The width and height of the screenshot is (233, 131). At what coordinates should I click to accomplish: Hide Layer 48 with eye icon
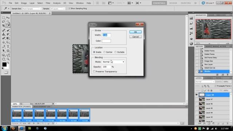pyautogui.click(x=197, y=95)
